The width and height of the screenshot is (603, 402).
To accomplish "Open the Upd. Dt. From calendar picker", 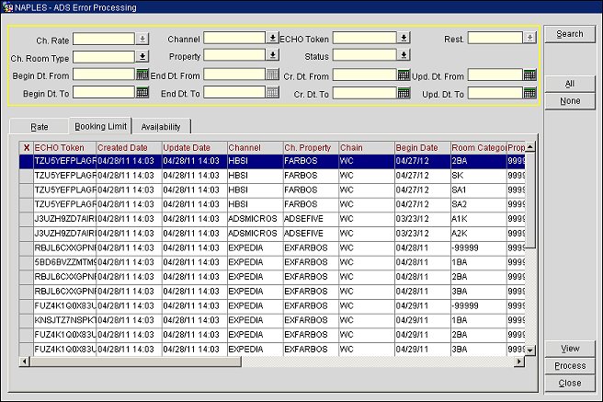I will pos(529,75).
